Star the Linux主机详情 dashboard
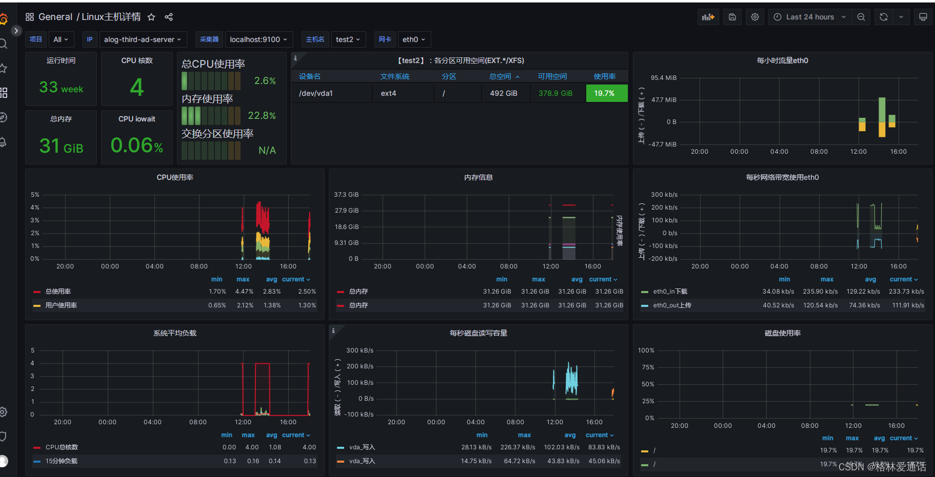Screen dimensions: 935x477 (151, 17)
